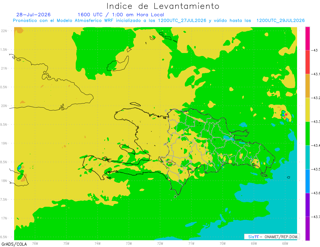
Task: Click the '-43.1' color scale label
Action: [x=315, y=74]
